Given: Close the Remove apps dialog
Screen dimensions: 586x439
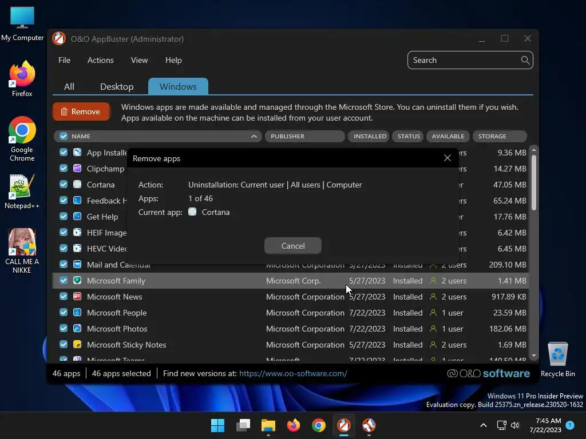Looking at the screenshot, I should (x=448, y=158).
